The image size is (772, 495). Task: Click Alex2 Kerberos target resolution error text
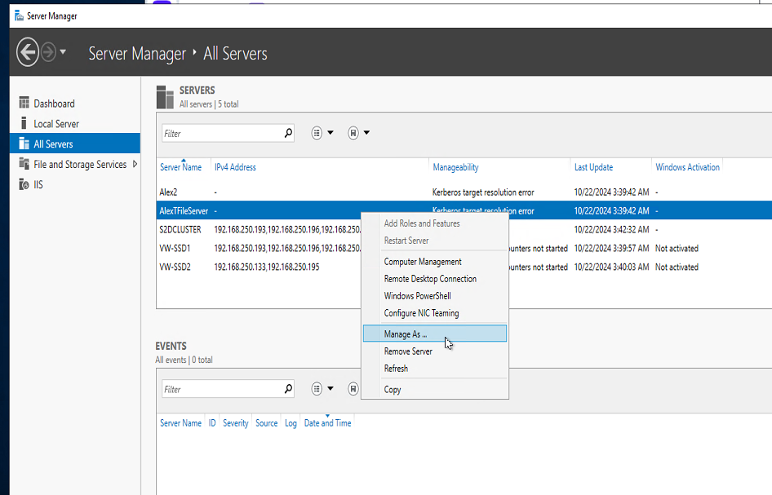[x=483, y=192]
